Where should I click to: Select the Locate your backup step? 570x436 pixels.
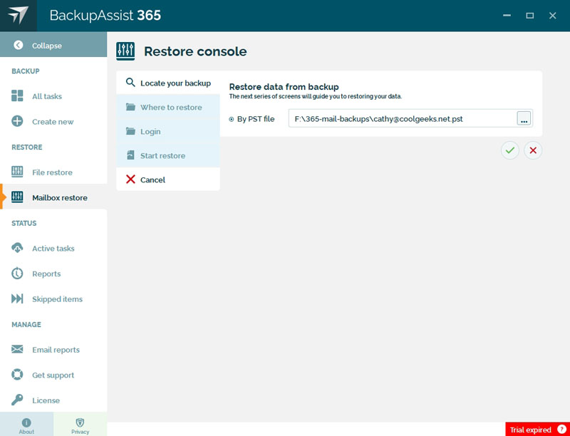[x=168, y=83]
